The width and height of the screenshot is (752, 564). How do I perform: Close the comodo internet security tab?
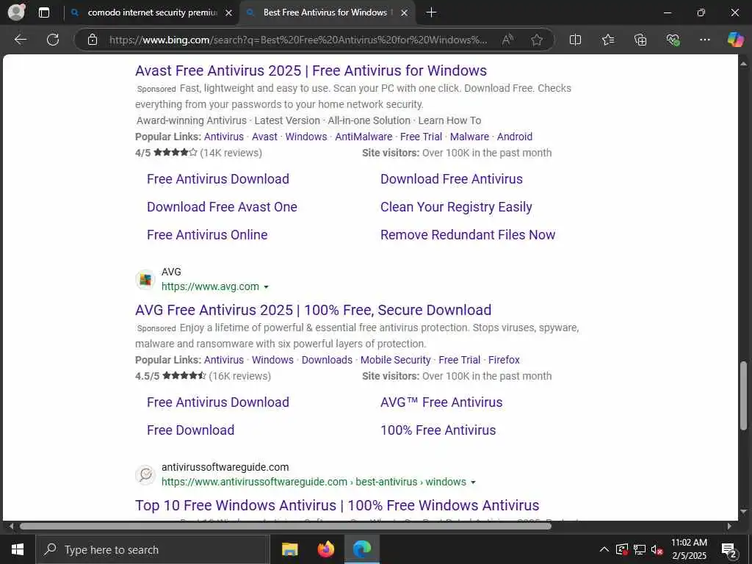coord(229,13)
